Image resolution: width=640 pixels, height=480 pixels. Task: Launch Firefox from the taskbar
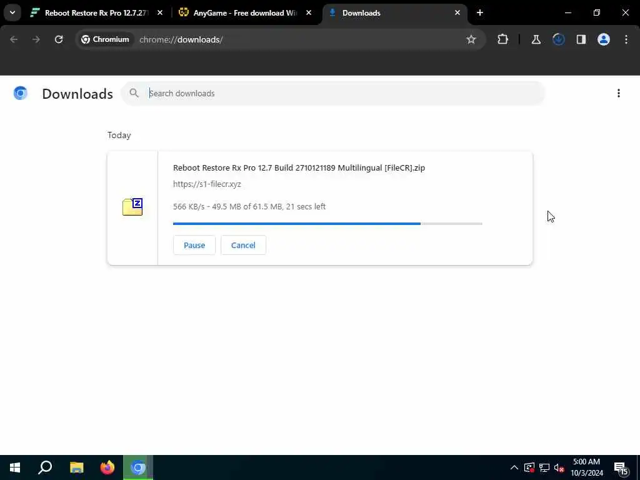pos(107,467)
